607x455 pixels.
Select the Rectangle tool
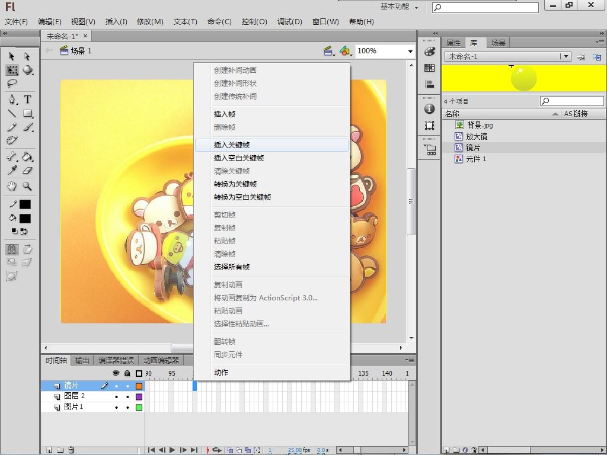[x=27, y=113]
